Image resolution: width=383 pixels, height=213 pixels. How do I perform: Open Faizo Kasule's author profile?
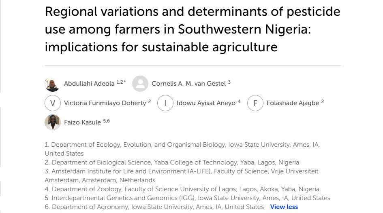point(82,122)
